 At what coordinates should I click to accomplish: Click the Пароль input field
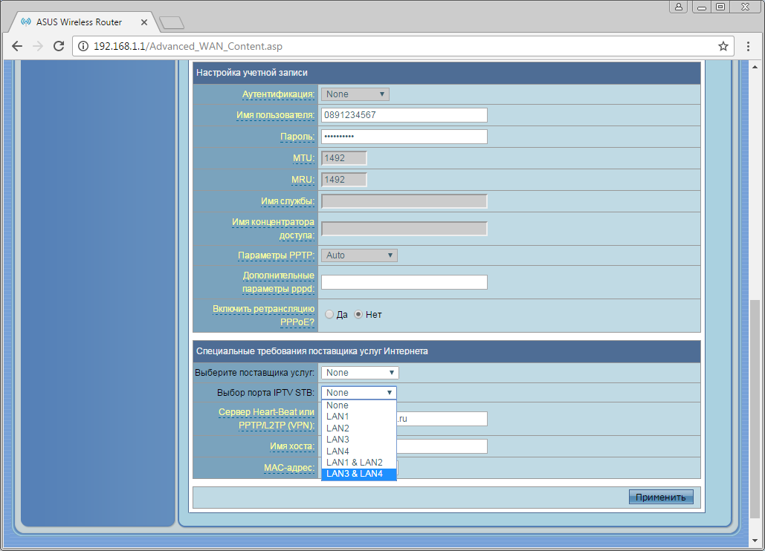[x=404, y=137]
